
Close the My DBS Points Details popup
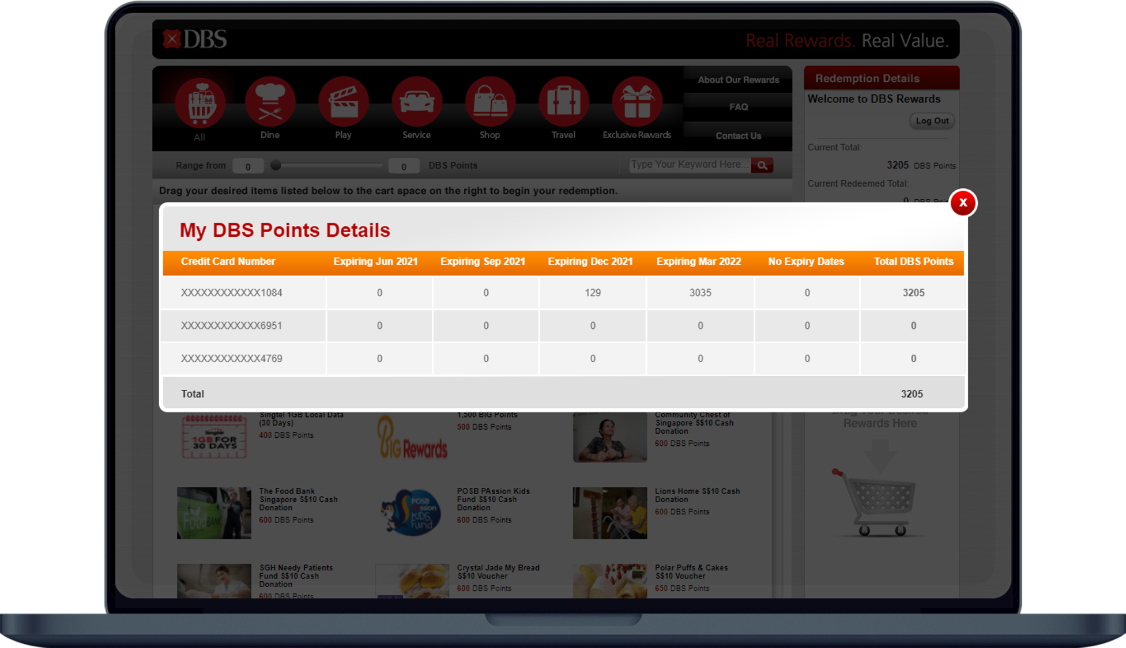[963, 203]
